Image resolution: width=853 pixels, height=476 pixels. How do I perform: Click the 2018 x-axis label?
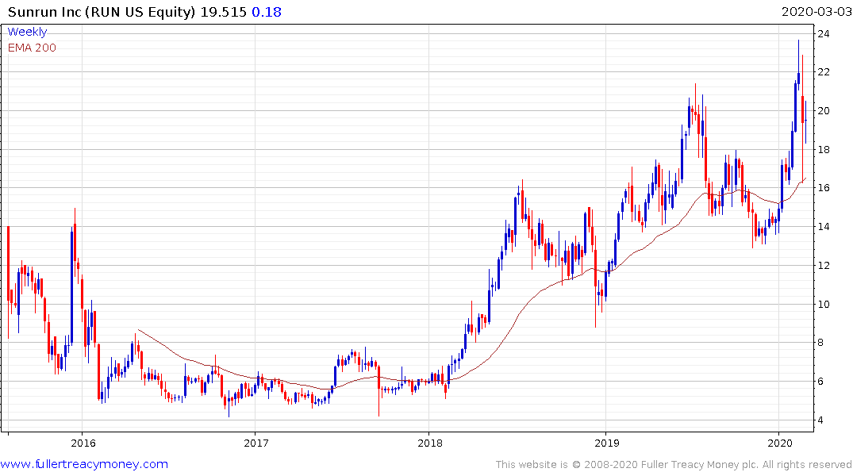(430, 443)
